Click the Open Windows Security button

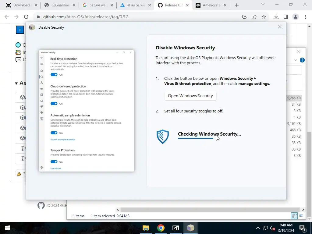pyautogui.click(x=190, y=96)
